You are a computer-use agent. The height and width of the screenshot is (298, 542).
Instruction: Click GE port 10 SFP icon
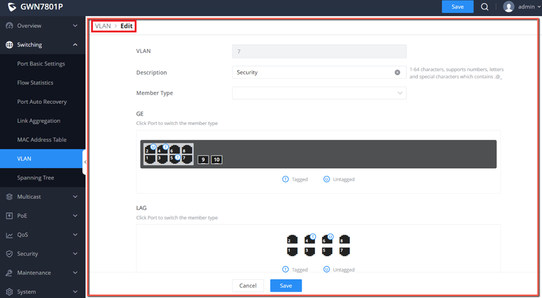pyautogui.click(x=217, y=160)
